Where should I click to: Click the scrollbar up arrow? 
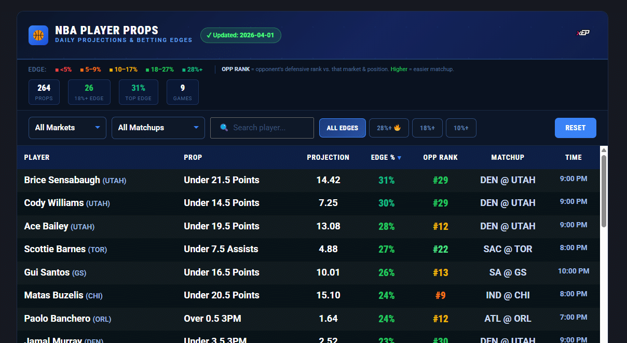604,150
